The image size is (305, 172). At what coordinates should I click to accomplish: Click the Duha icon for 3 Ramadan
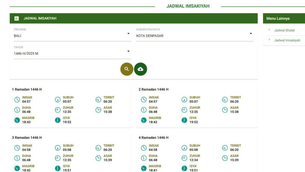click(17, 158)
